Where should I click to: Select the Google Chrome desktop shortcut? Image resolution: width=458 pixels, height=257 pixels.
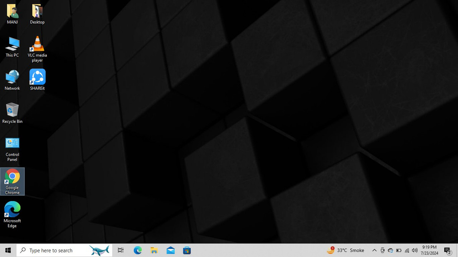[12, 182]
